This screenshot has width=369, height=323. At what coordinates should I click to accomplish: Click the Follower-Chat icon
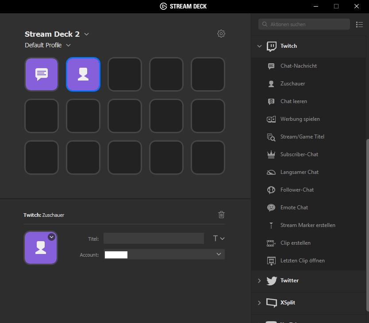(271, 190)
